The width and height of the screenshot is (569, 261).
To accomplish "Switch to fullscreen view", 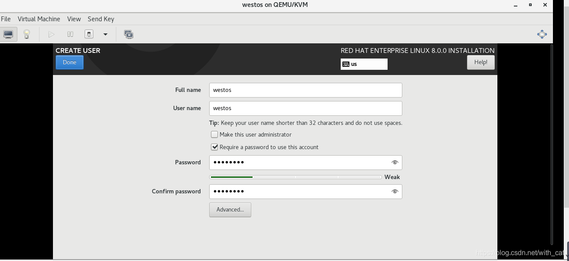I will tap(542, 34).
